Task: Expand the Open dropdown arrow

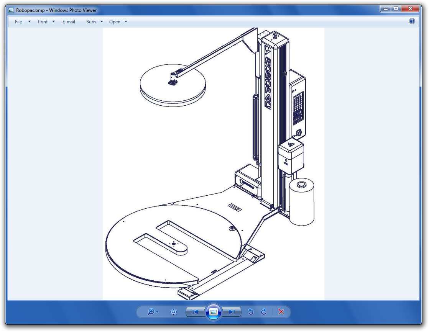Action: tap(126, 22)
